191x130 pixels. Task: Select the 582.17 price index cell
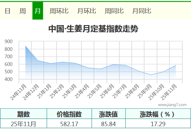(x=69, y=124)
